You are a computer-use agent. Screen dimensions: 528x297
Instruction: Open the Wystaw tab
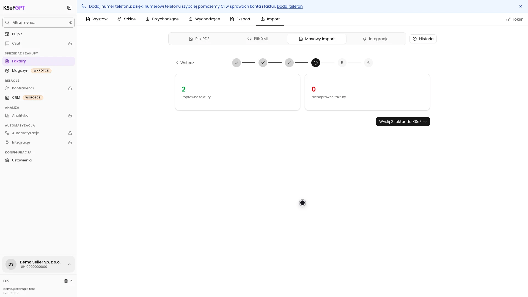click(x=97, y=19)
